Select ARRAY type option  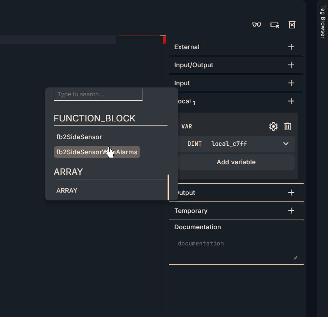[x=67, y=190]
